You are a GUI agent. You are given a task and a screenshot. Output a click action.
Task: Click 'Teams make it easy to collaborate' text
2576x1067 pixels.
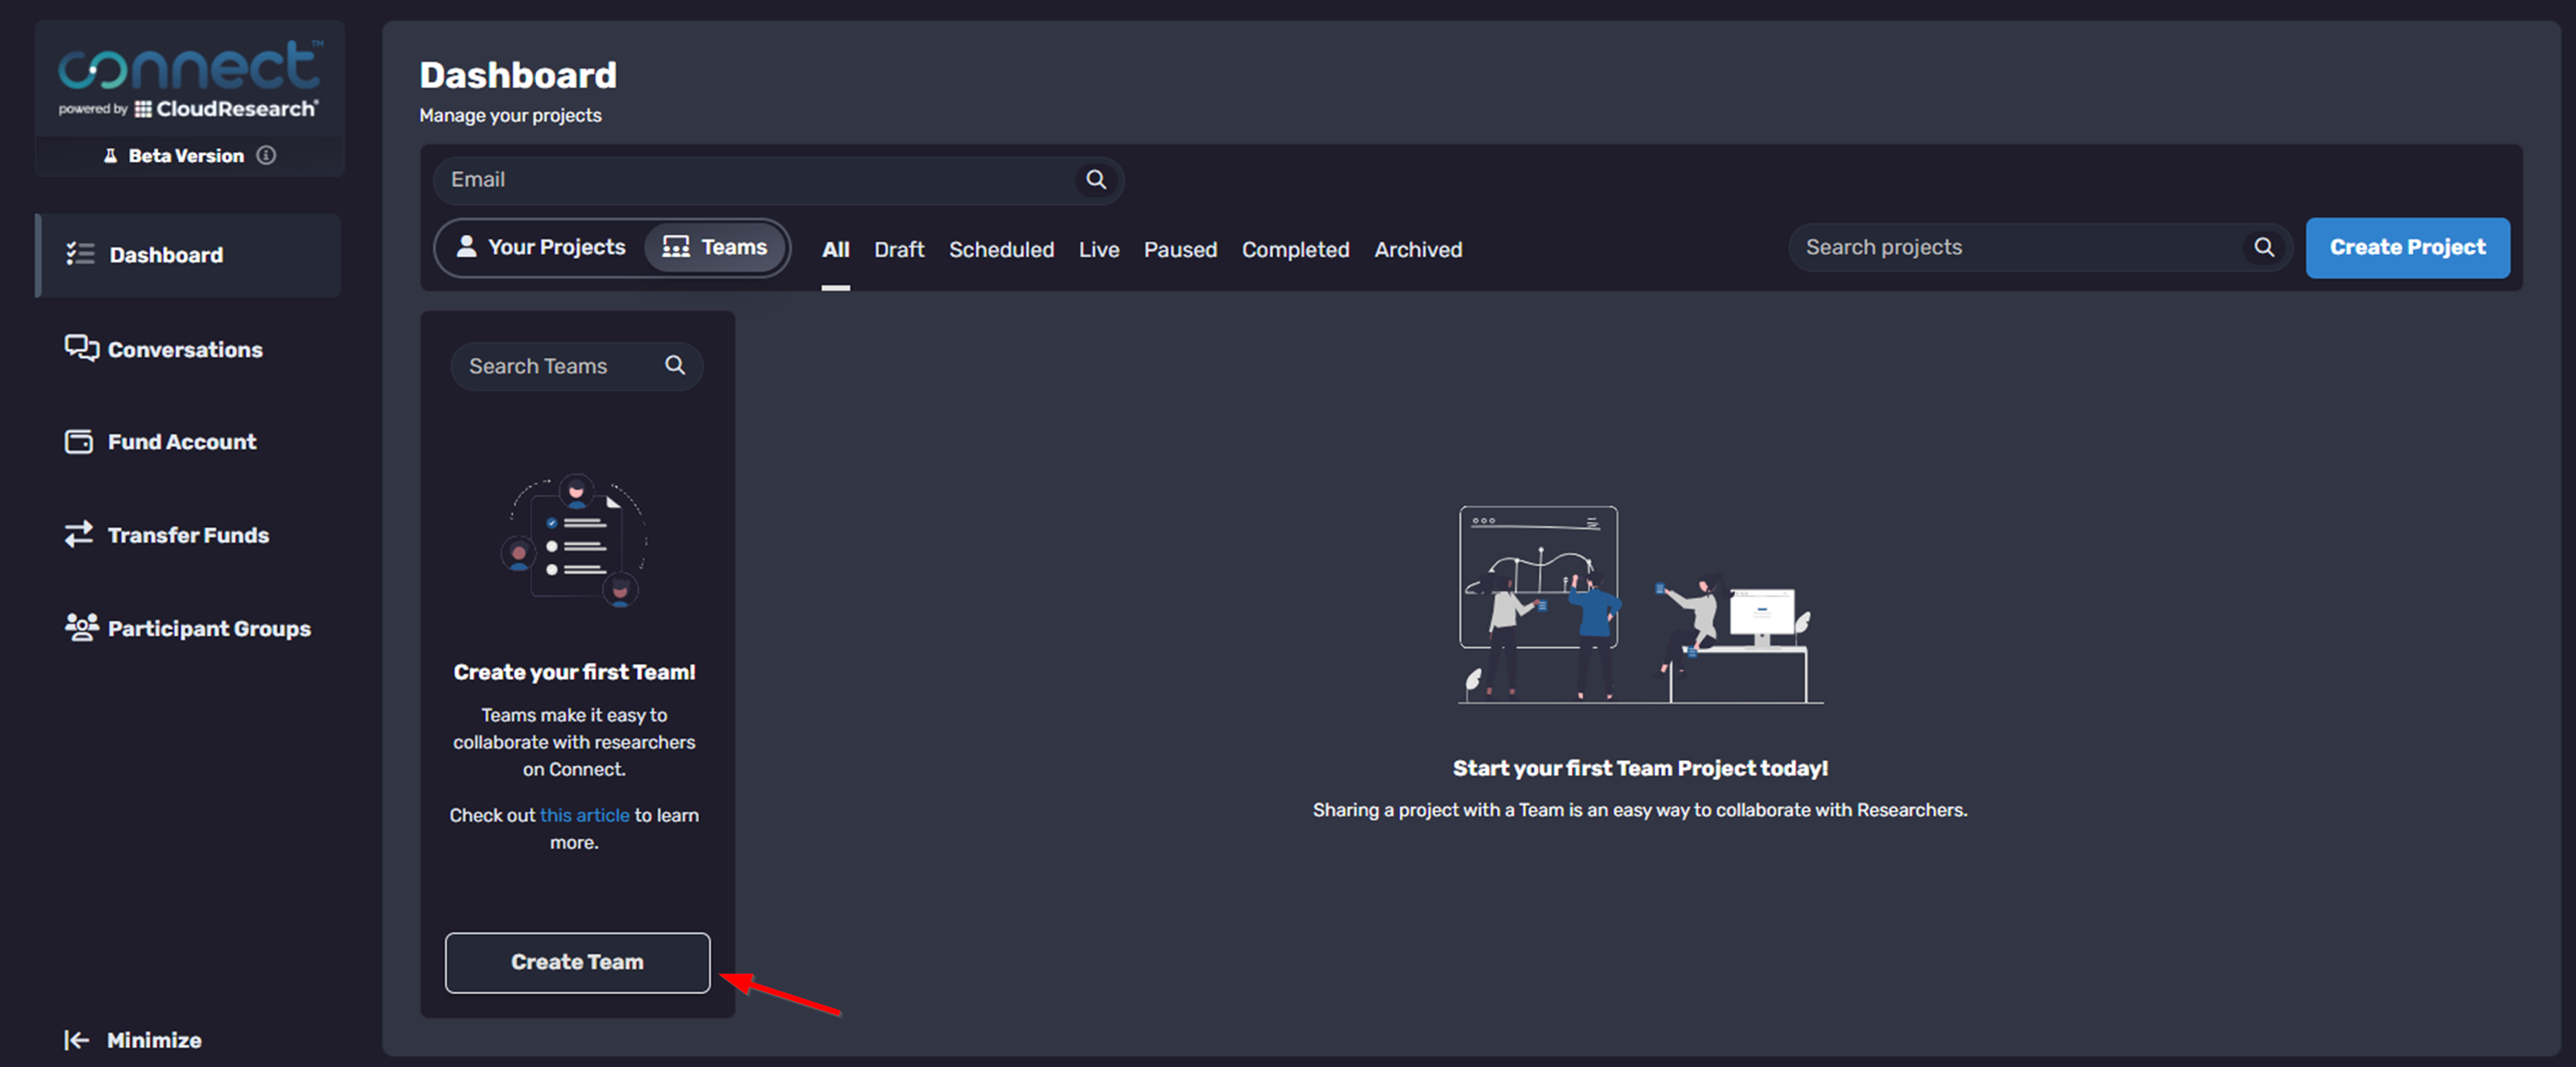[574, 742]
